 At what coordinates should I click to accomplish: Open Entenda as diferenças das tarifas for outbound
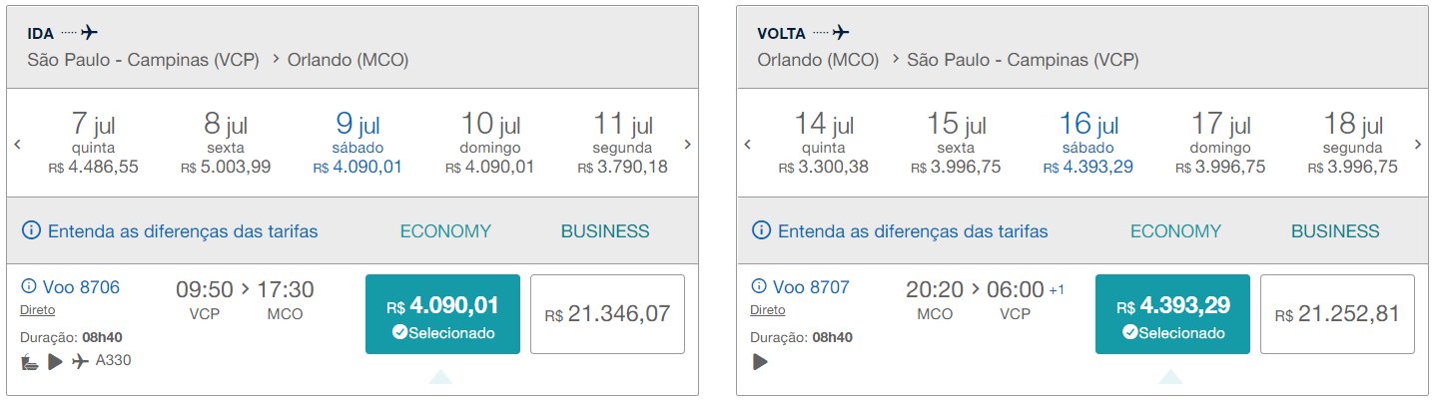tap(170, 231)
